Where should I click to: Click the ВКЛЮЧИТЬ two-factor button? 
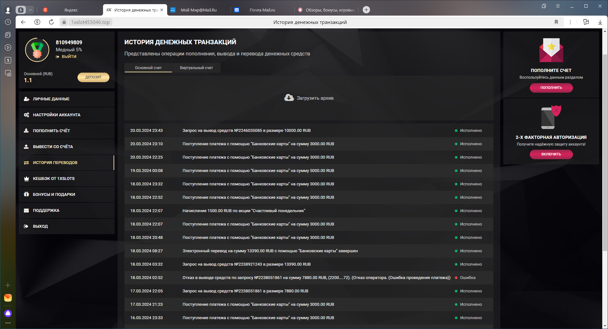coord(551,154)
